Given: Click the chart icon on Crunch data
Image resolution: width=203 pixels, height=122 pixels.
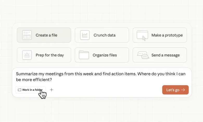Looking at the screenshot, I should (x=85, y=35).
